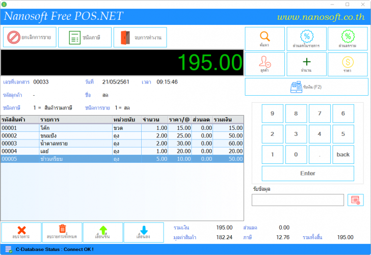Click the รวมเงิน column header in the table
371x255 pixels.
[228, 120]
